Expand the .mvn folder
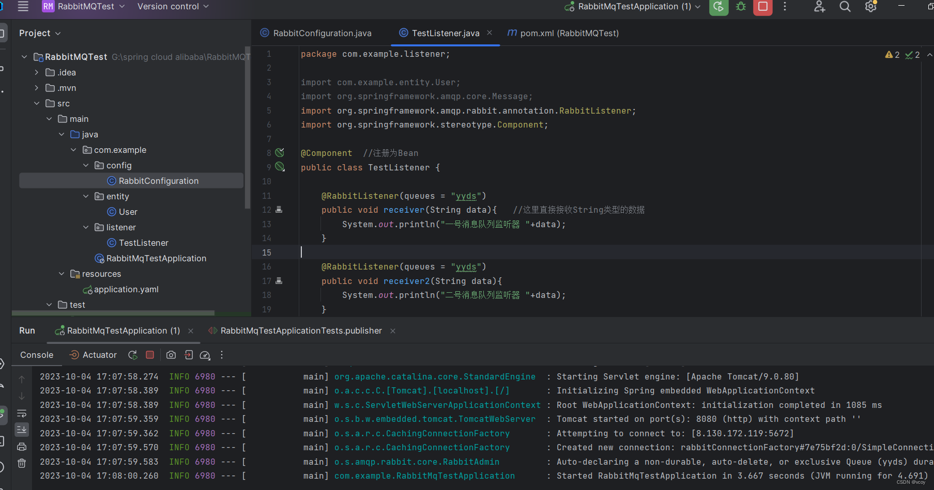Viewport: 934px width, 490px height. pyautogui.click(x=36, y=88)
